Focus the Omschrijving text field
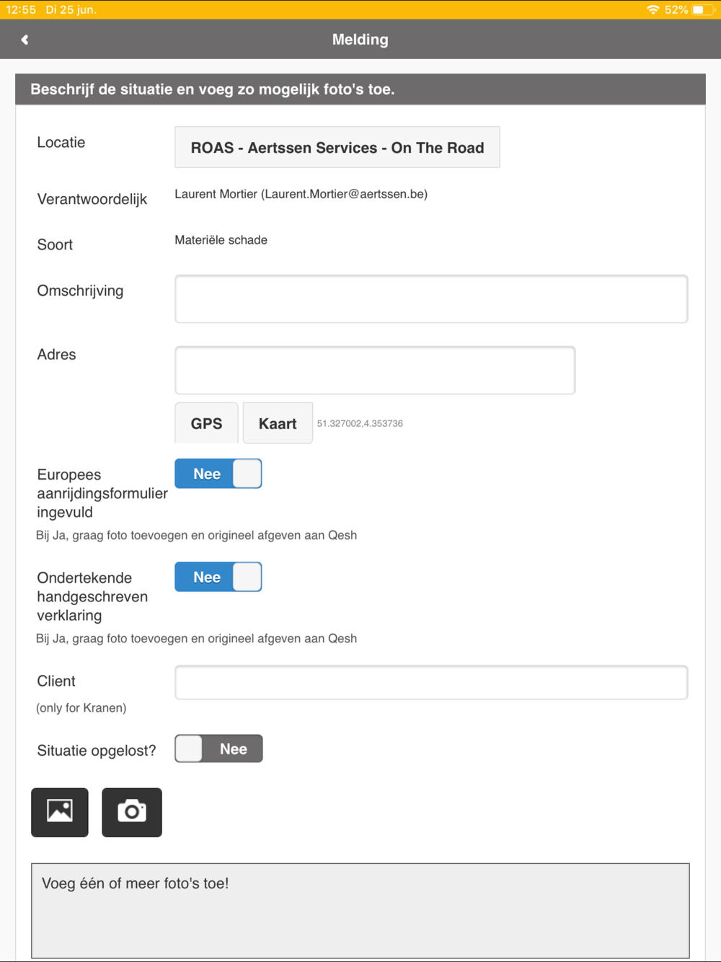The image size is (721, 962). (431, 299)
